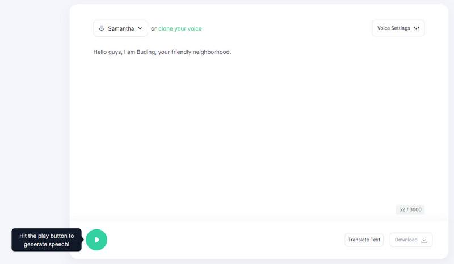Follow the clone your voice link
The width and height of the screenshot is (454, 264).
(x=180, y=29)
